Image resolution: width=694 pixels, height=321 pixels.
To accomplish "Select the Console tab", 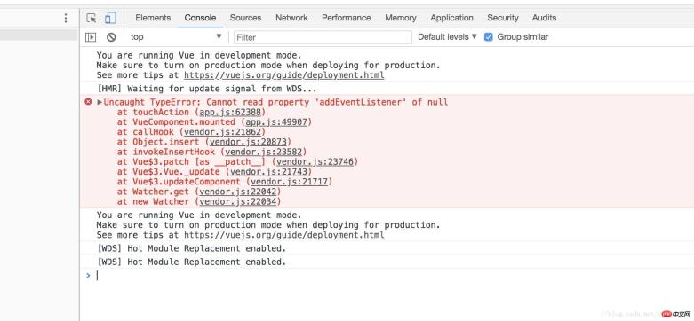I will pos(201,18).
